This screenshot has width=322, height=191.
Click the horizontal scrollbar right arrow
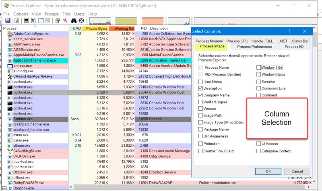(308, 187)
